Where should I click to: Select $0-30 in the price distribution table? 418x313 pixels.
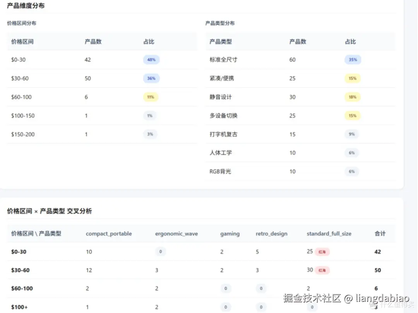tap(19, 60)
